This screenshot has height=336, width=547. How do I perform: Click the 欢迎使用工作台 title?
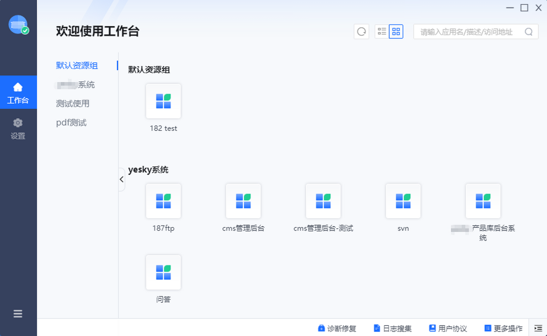coord(98,31)
